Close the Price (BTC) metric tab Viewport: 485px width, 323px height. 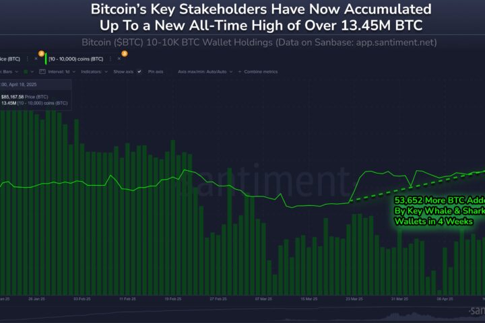[36, 59]
